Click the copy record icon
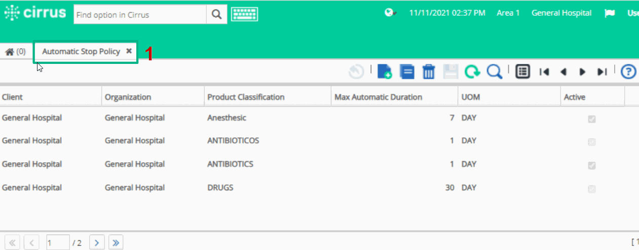 407,72
